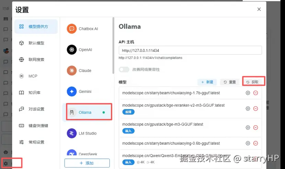Click model name modelscope.cn/gpustack/bge-m3-GGUF:latest

pyautogui.click(x=163, y=124)
